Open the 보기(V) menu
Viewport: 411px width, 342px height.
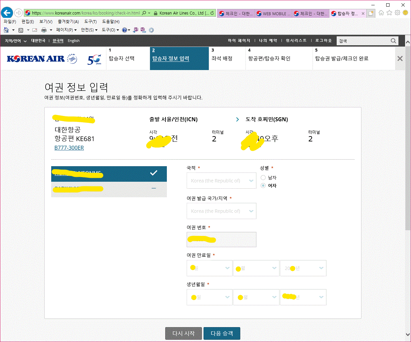pos(46,21)
